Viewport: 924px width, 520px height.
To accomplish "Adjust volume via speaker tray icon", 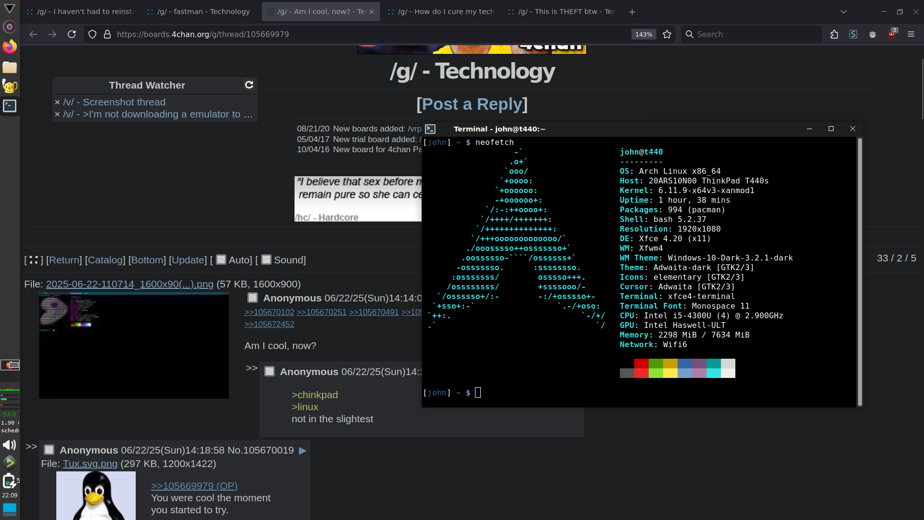I will tap(9, 445).
